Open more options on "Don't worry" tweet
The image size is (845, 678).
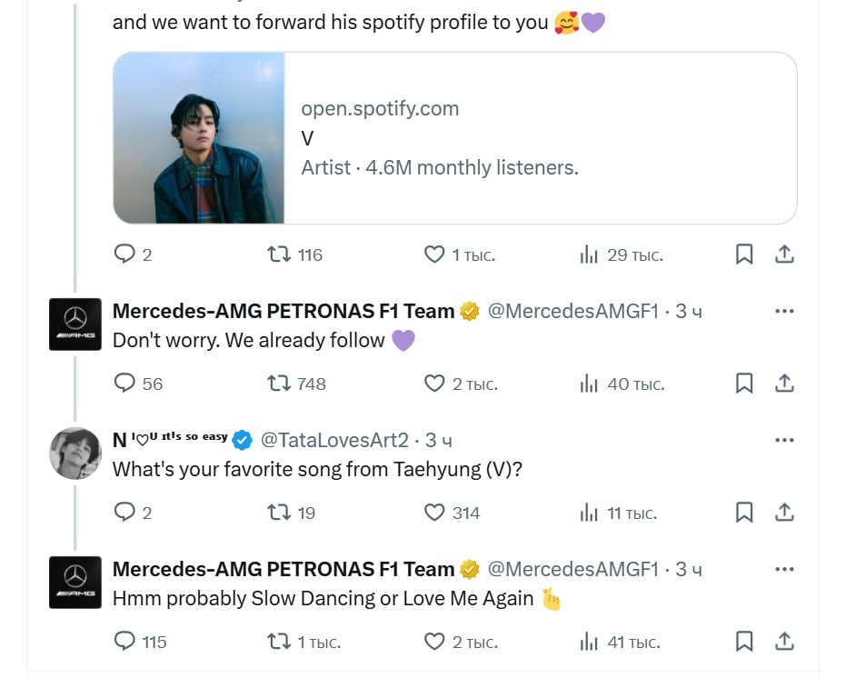click(784, 311)
